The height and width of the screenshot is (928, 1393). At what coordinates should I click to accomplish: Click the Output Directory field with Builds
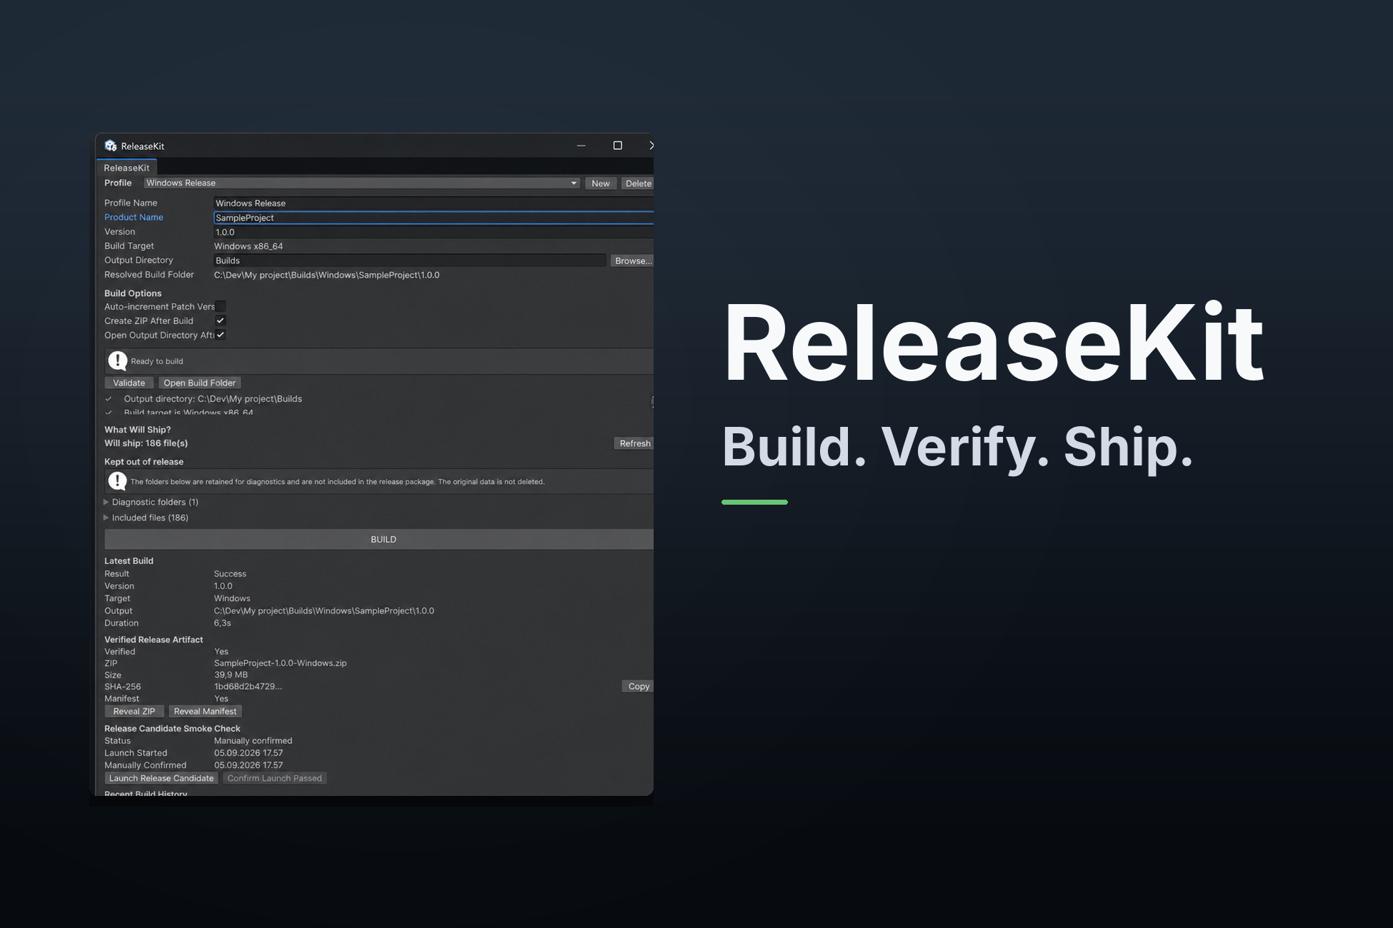[409, 261]
